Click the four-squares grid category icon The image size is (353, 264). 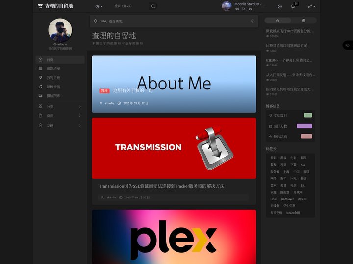point(41,106)
